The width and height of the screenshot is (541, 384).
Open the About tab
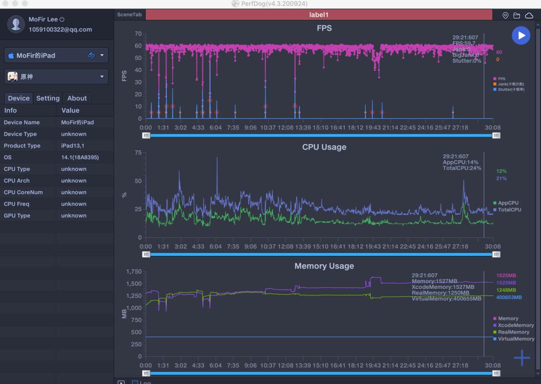(77, 98)
